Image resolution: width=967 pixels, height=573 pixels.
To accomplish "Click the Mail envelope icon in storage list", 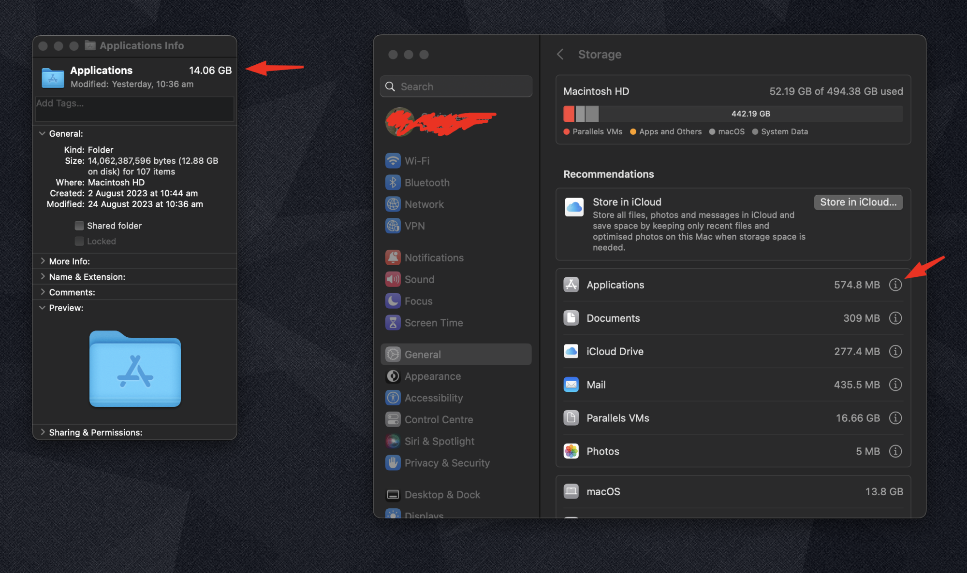I will (x=571, y=385).
